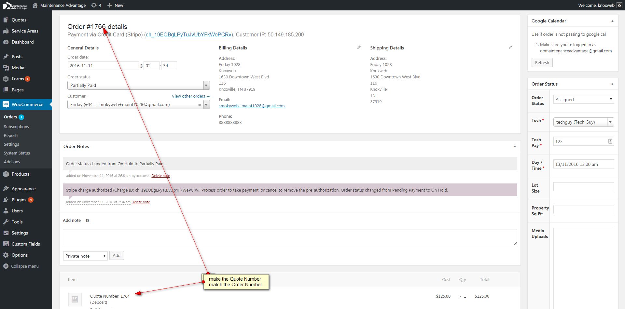Follow the View other orders link
The height and width of the screenshot is (309, 625).
[191, 96]
